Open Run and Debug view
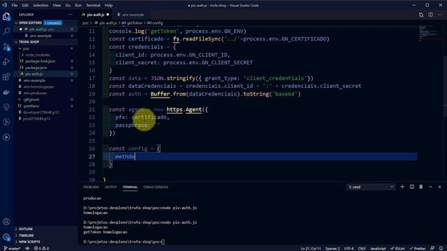Viewport: 447px width, 251px height. (6, 61)
